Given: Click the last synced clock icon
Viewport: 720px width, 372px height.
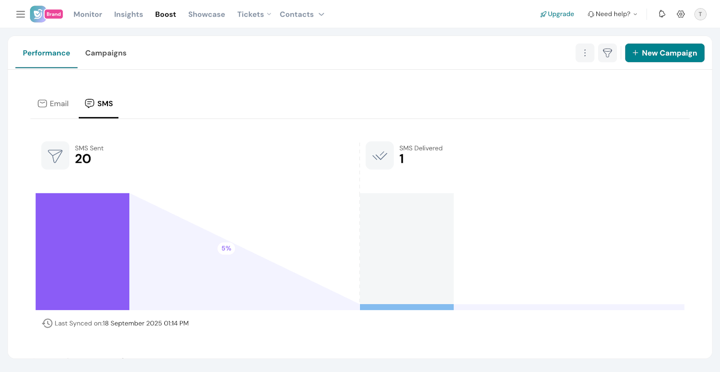Looking at the screenshot, I should [47, 323].
